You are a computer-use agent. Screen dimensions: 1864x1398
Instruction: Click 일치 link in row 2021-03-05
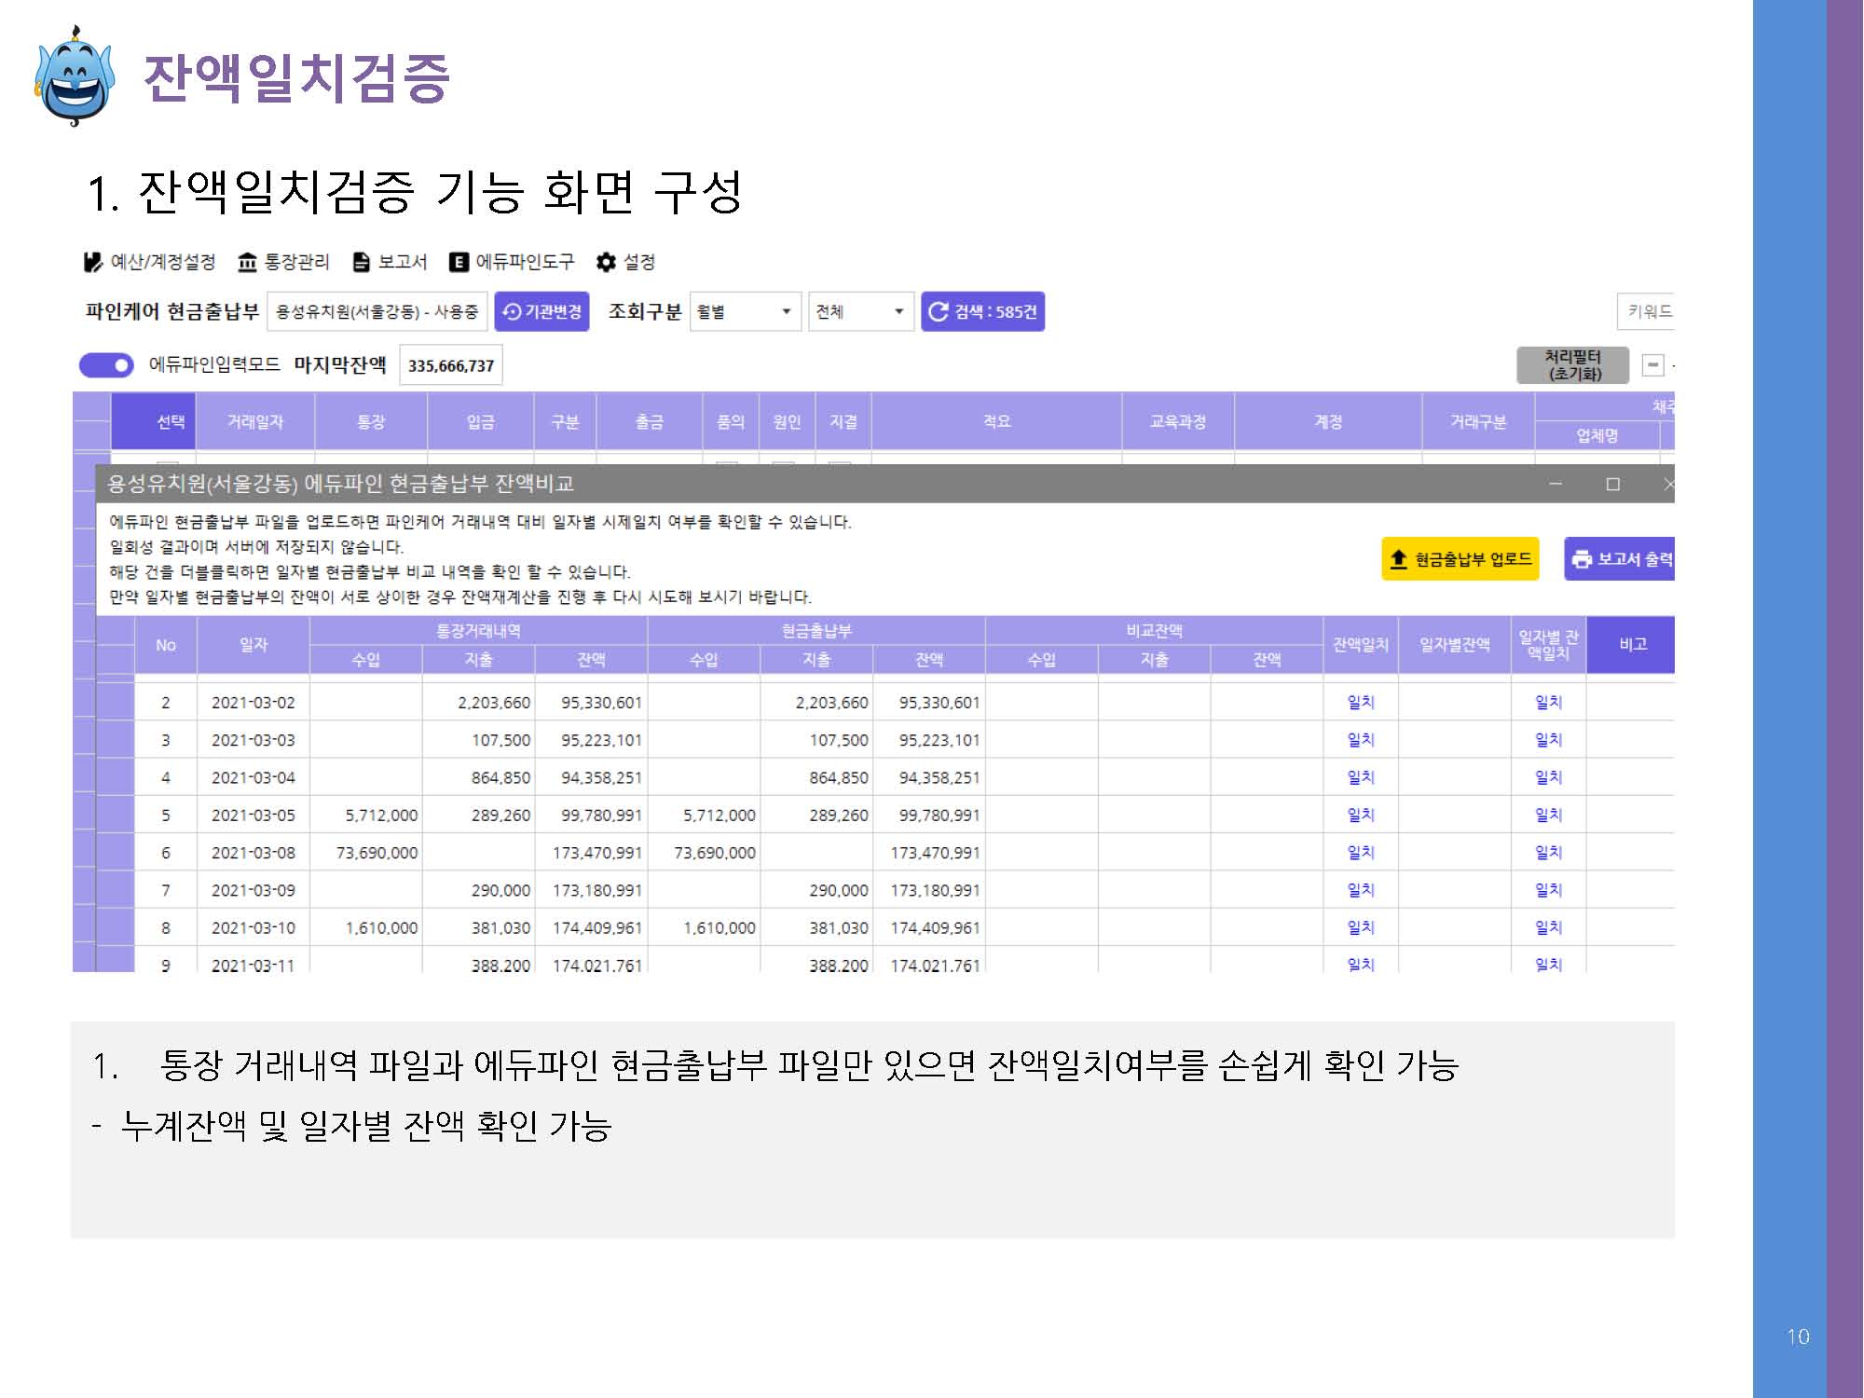coord(1361,815)
